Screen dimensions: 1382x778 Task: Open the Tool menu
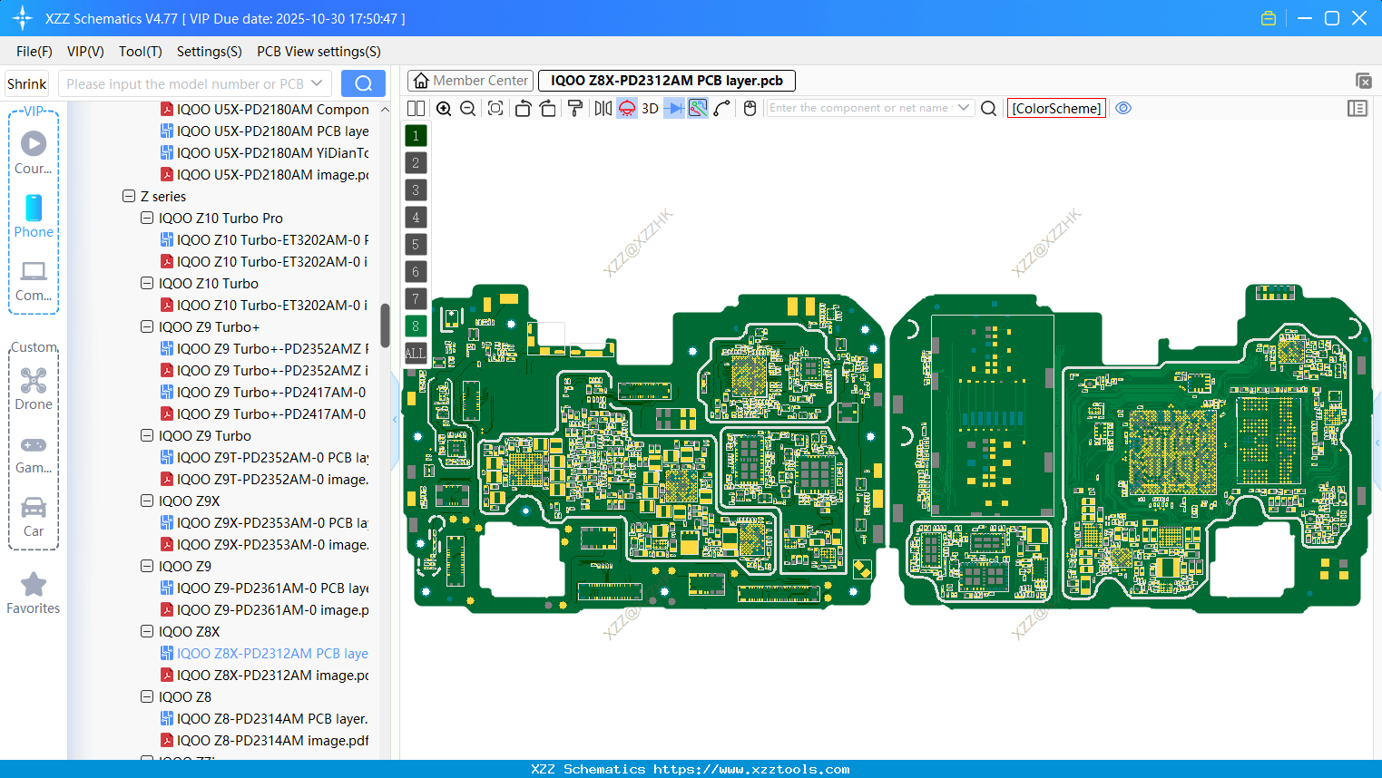[140, 52]
